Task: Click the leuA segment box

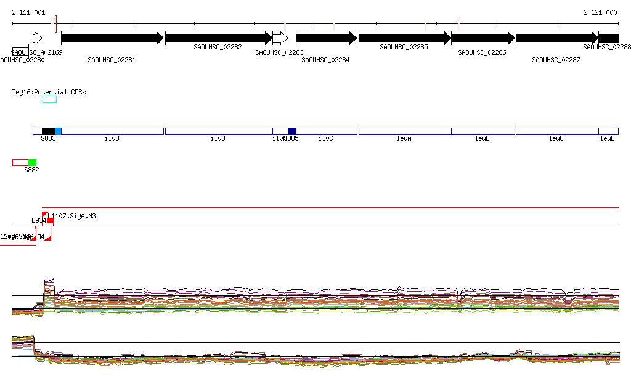Action: [x=405, y=131]
